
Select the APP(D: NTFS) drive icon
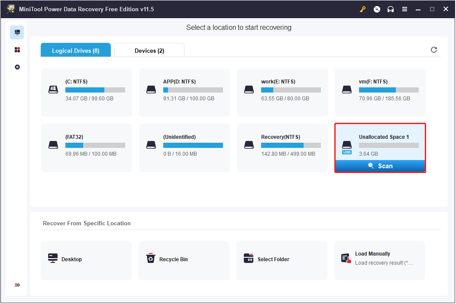[x=151, y=90]
